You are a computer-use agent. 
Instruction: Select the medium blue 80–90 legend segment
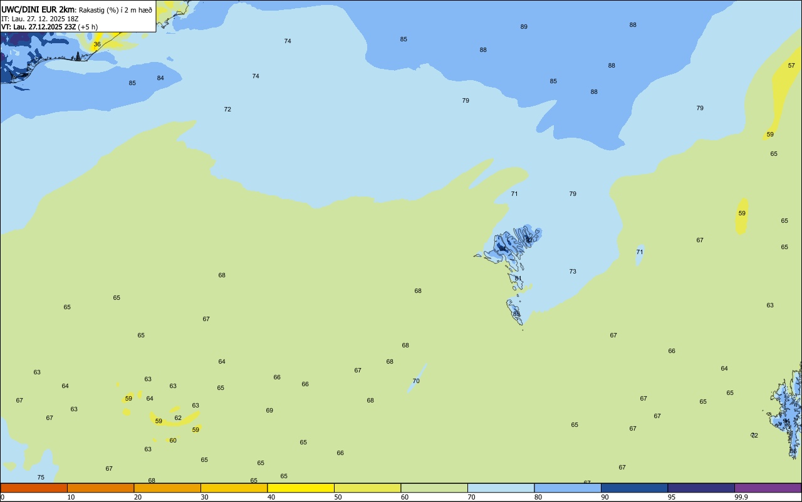click(x=568, y=488)
